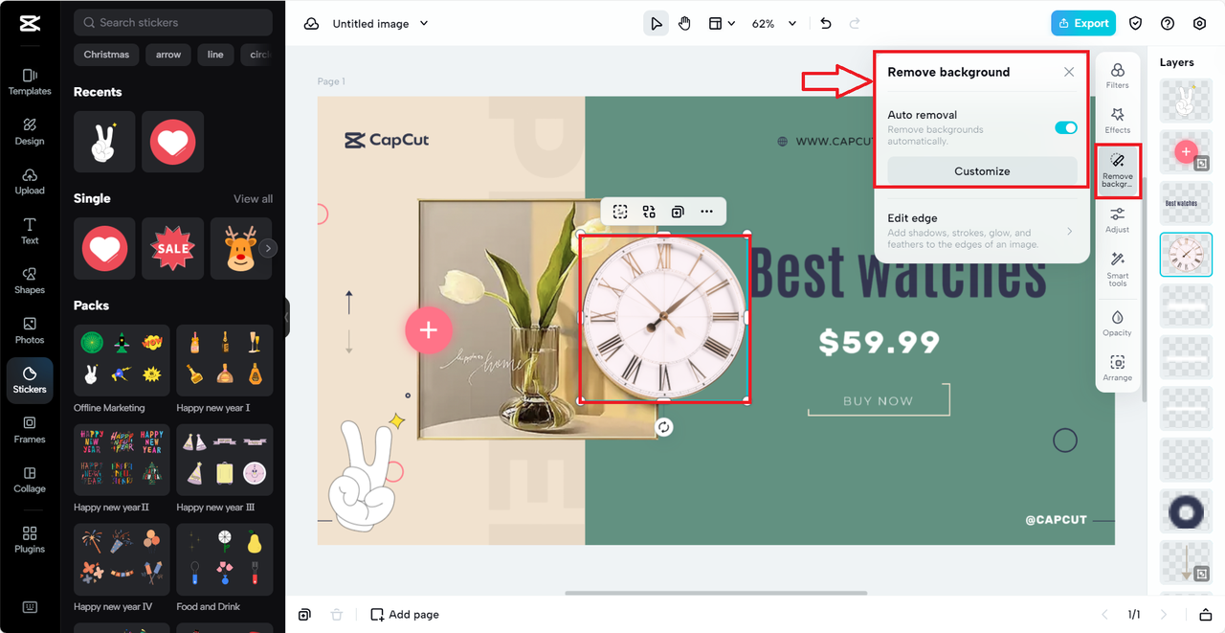Go to the next page arrow
The width and height of the screenshot is (1225, 633).
click(x=1164, y=615)
